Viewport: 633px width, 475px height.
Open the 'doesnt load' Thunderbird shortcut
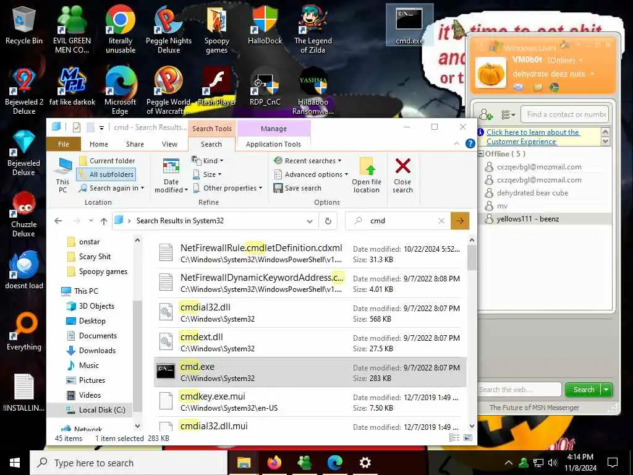[x=24, y=270]
